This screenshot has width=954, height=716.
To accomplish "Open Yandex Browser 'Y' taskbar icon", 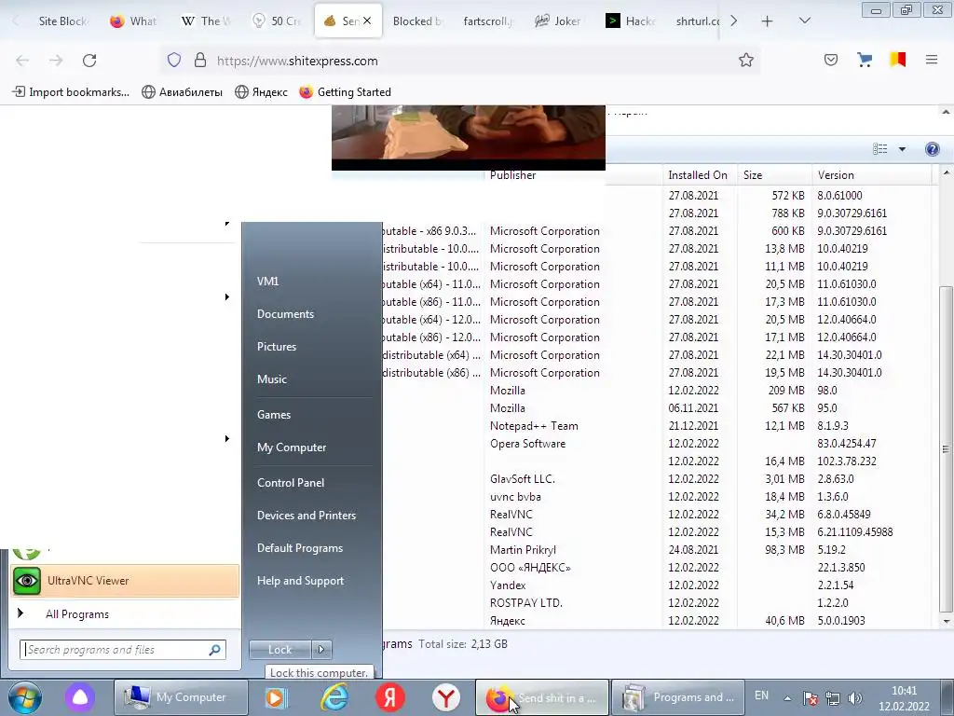I will (446, 697).
